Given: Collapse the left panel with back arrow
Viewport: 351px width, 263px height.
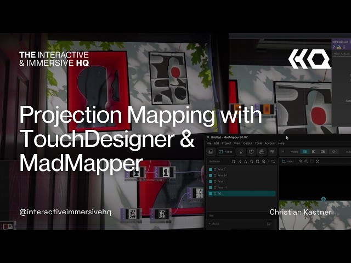Looking at the screenshot, I should pyautogui.click(x=283, y=152).
